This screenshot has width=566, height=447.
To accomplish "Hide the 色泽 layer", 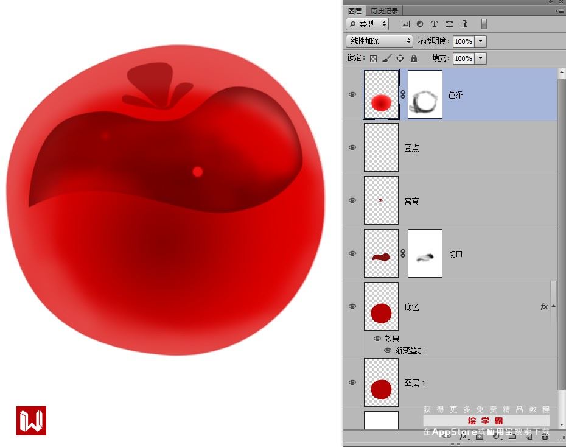I will pos(352,94).
